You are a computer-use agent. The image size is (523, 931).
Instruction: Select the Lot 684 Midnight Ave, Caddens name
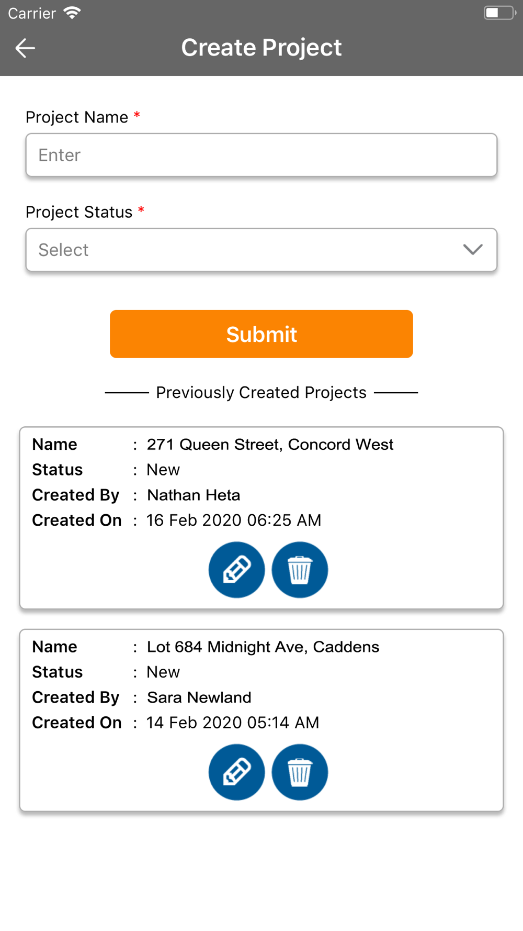pyautogui.click(x=263, y=647)
